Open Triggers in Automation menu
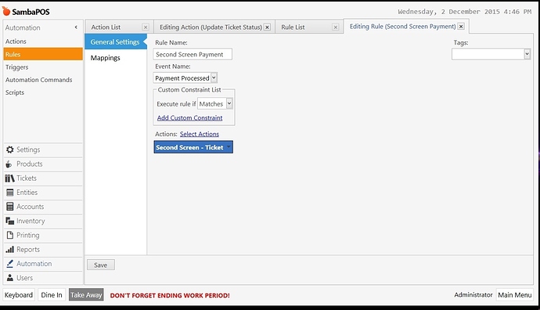Image resolution: width=540 pixels, height=310 pixels. pos(17,67)
